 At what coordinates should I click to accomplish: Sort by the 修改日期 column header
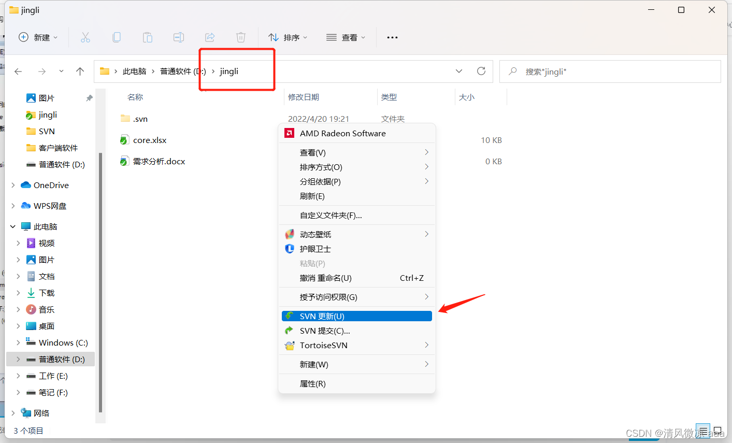tap(304, 97)
